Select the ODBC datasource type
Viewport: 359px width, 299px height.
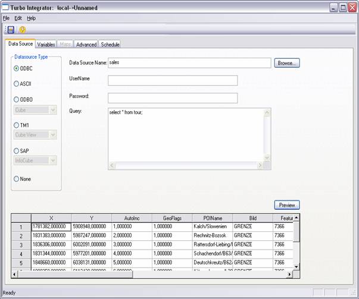pyautogui.click(x=17, y=68)
